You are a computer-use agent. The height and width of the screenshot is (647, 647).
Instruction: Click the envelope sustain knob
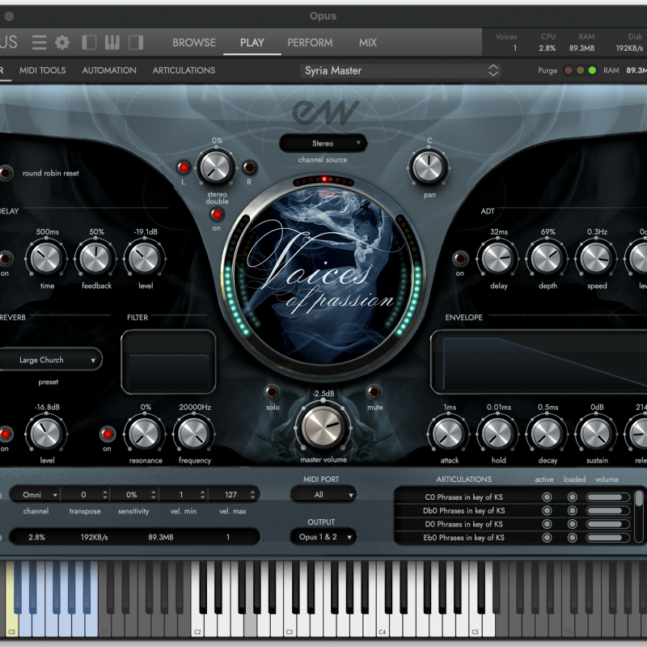pyautogui.click(x=596, y=433)
